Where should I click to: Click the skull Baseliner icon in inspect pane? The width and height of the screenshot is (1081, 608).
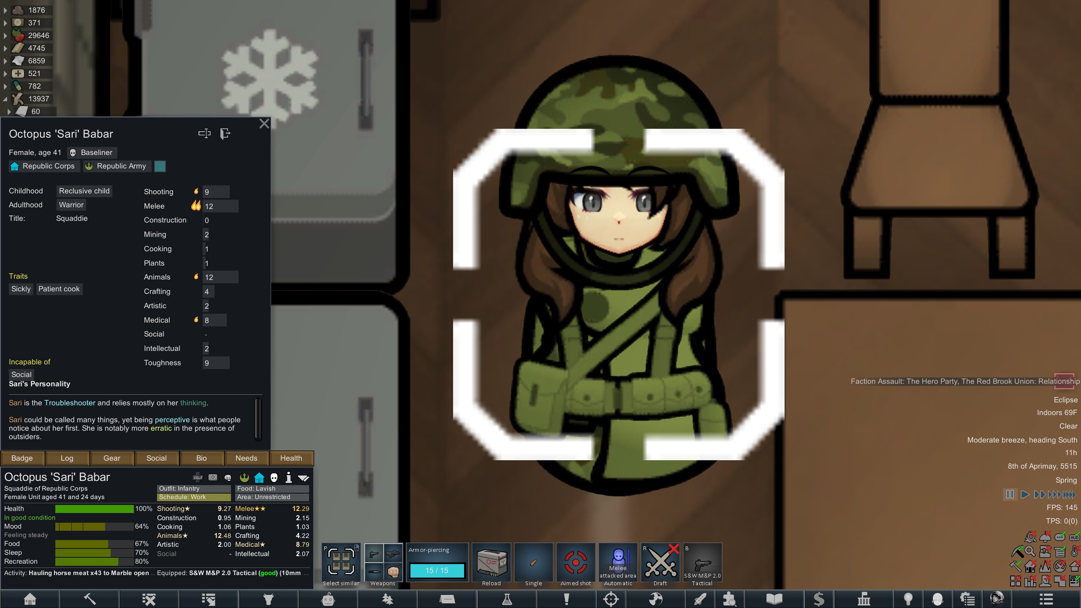point(274,478)
